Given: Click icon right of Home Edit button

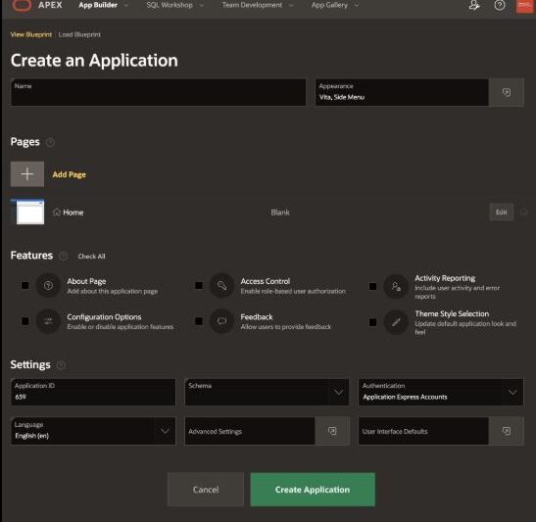Looking at the screenshot, I should [x=523, y=213].
